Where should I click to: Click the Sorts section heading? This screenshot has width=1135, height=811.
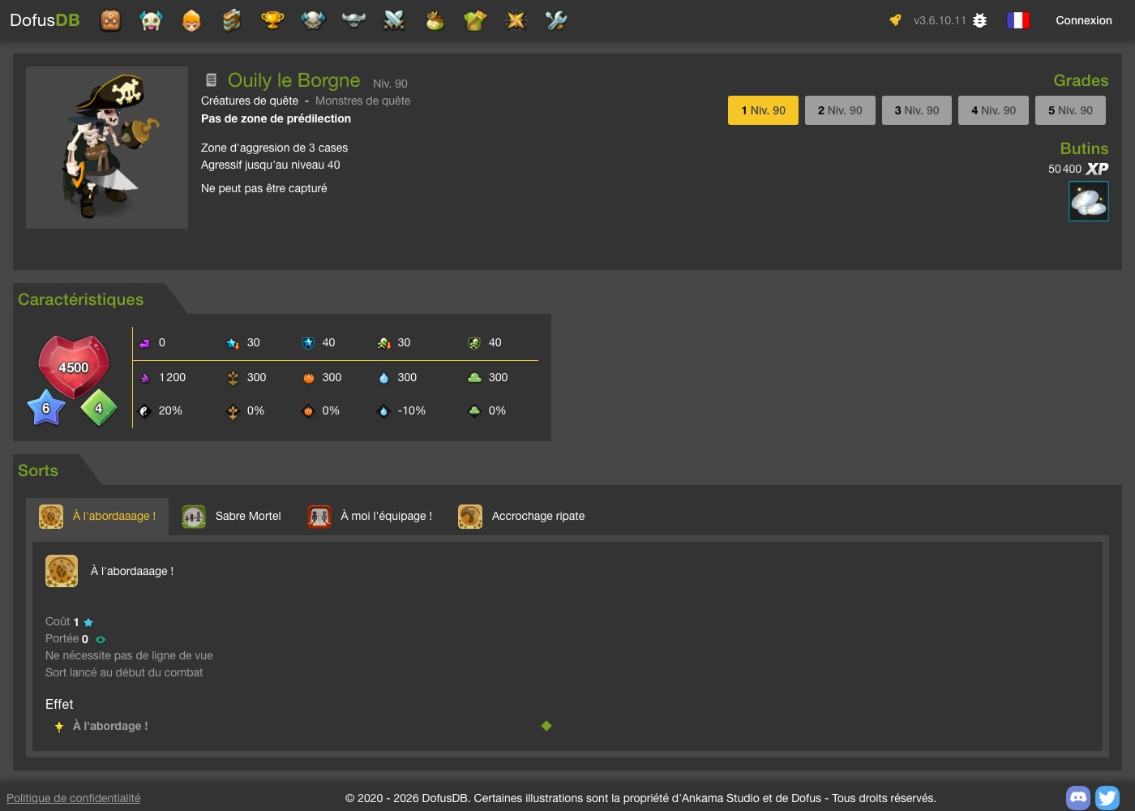(38, 470)
